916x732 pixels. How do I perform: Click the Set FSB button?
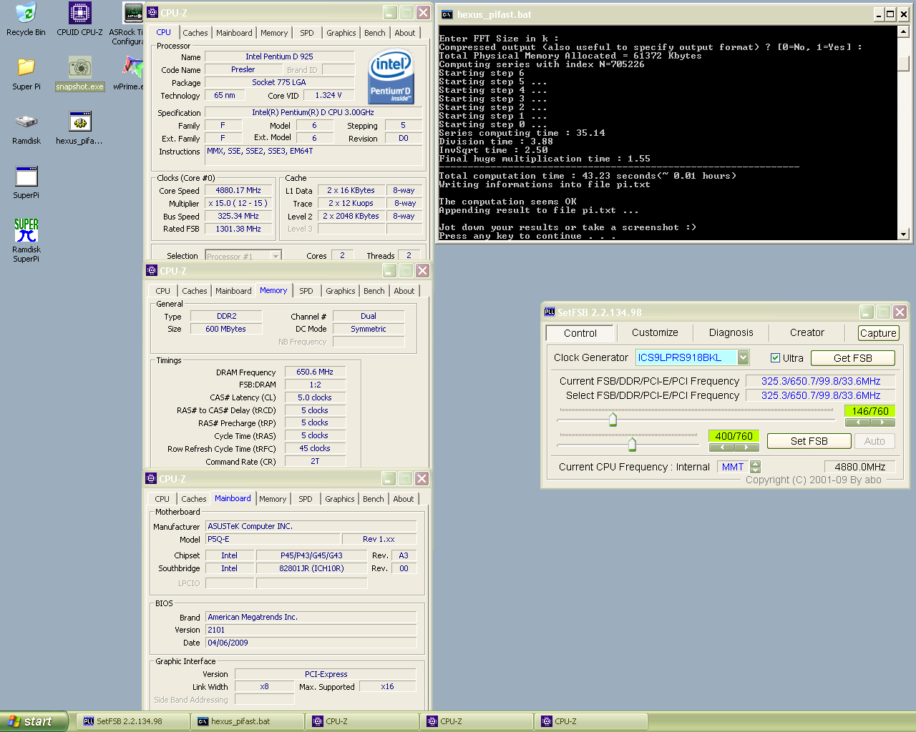(809, 441)
